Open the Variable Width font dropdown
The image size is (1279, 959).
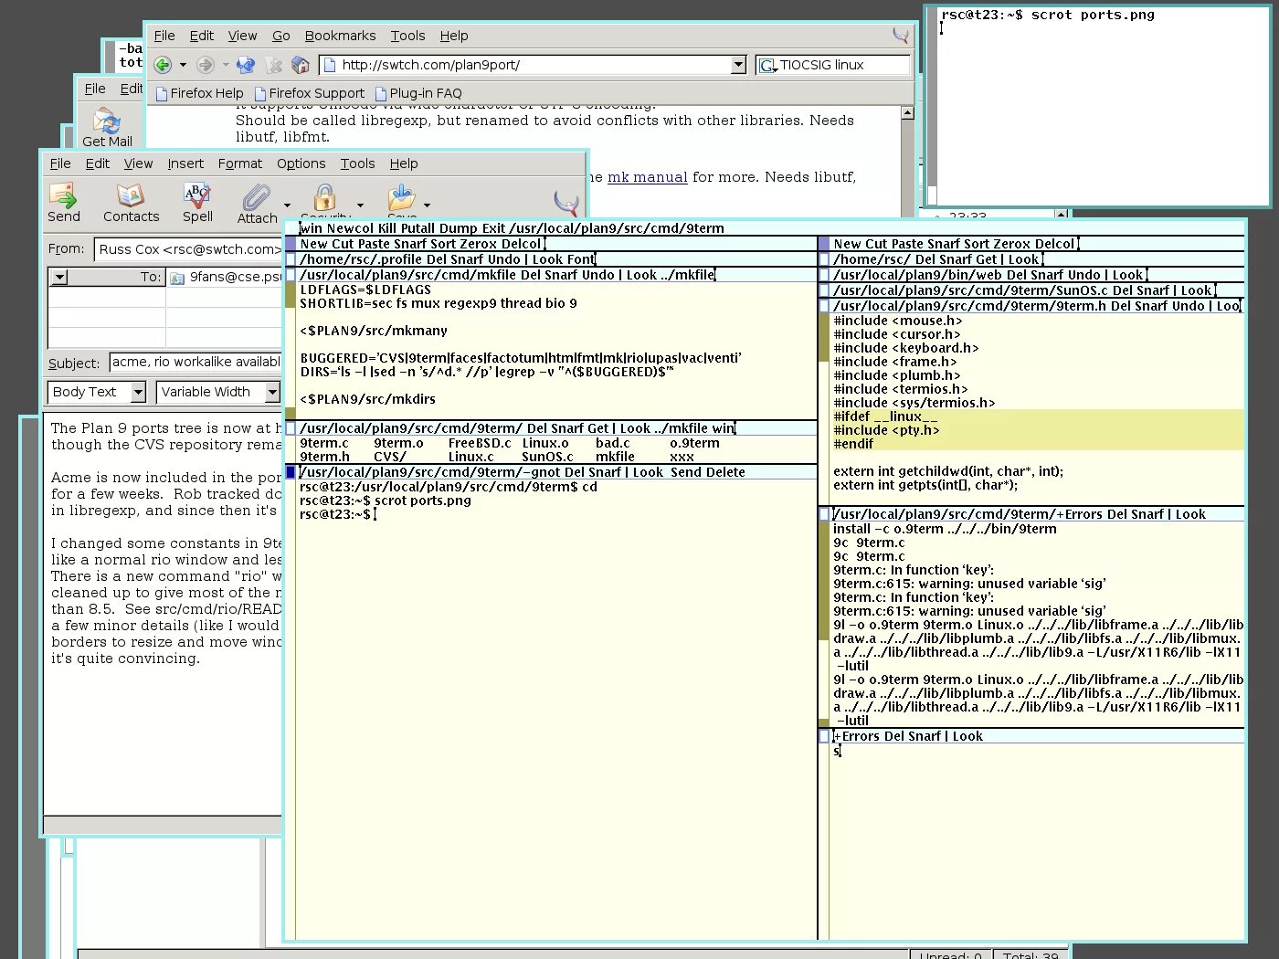[272, 392]
